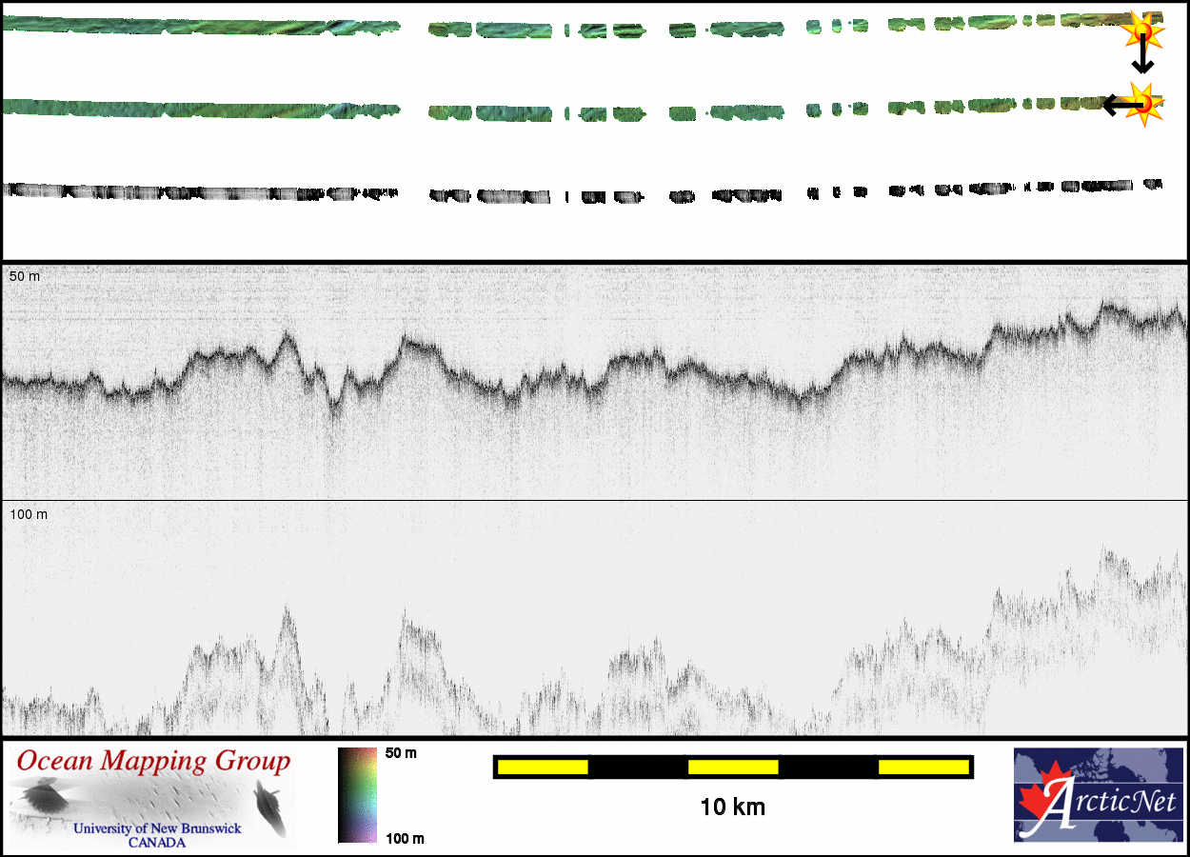
Task: Click the rightmost yellow segment of scale bar
Action: (922, 767)
